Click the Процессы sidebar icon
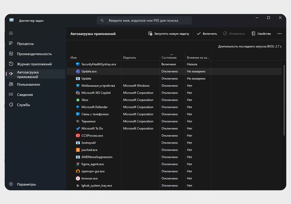The image size is (291, 204). pos(11,43)
